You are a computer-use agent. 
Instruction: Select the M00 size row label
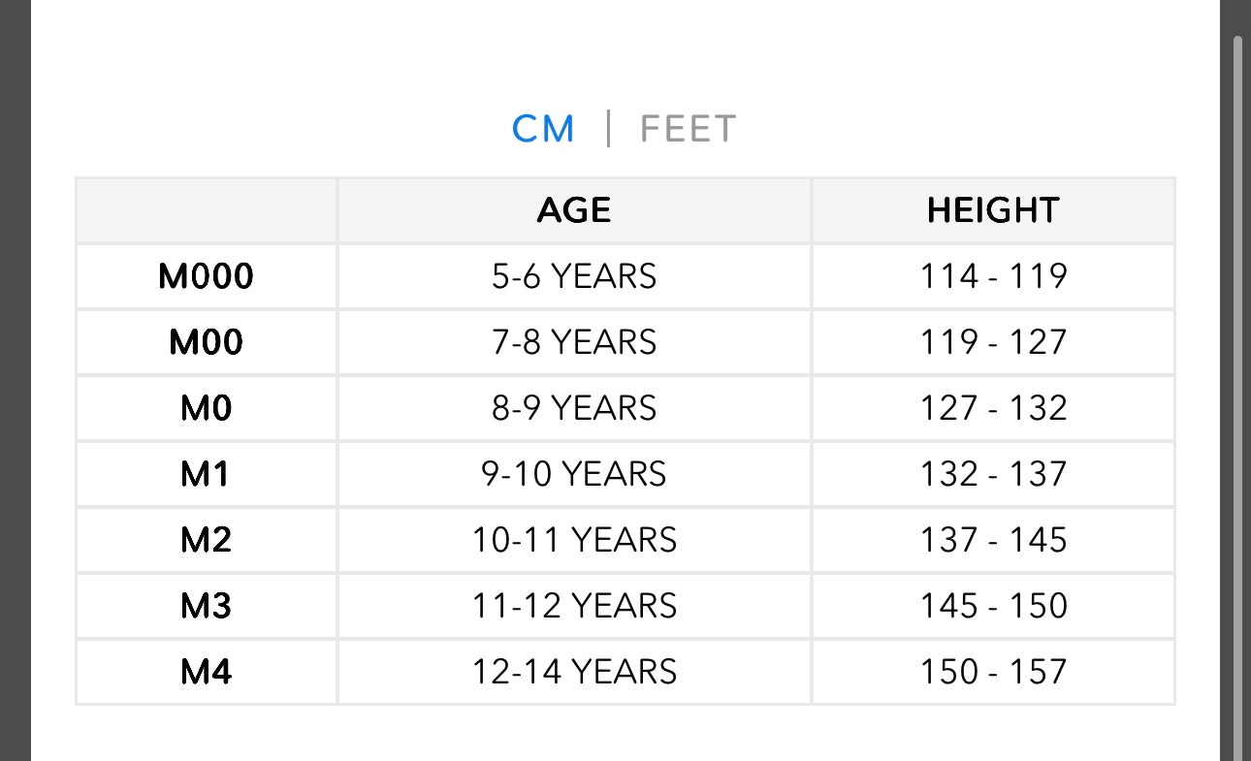(x=207, y=342)
